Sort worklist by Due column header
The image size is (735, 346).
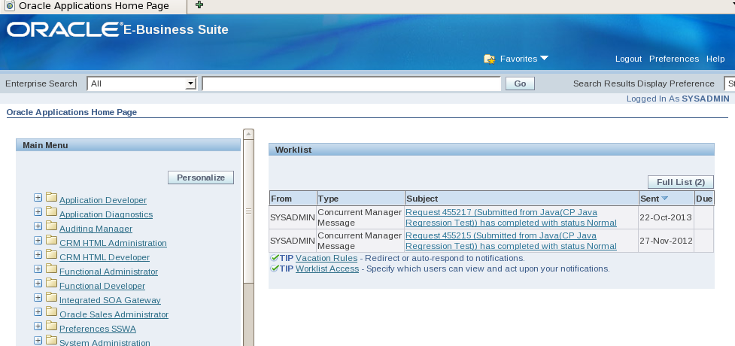tap(704, 199)
